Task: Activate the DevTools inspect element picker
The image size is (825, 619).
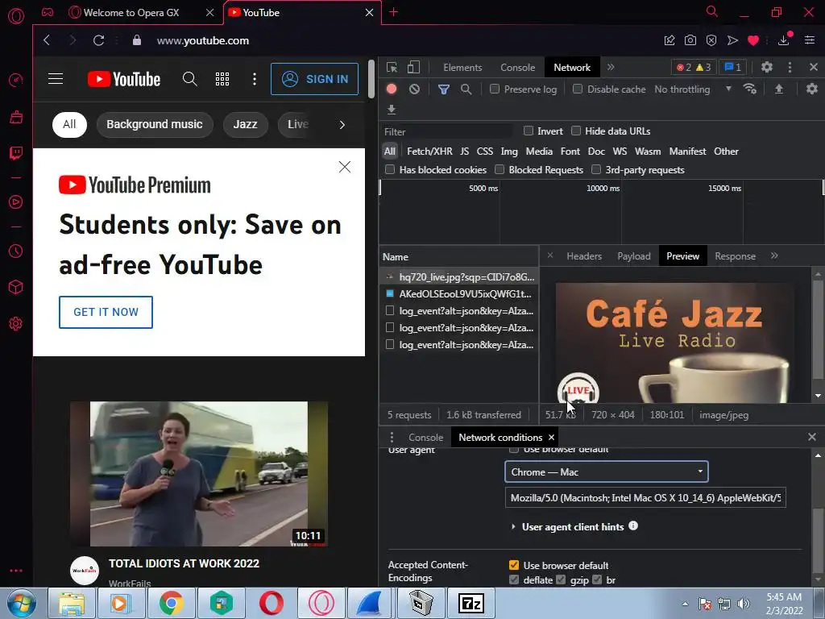Action: tap(392, 68)
